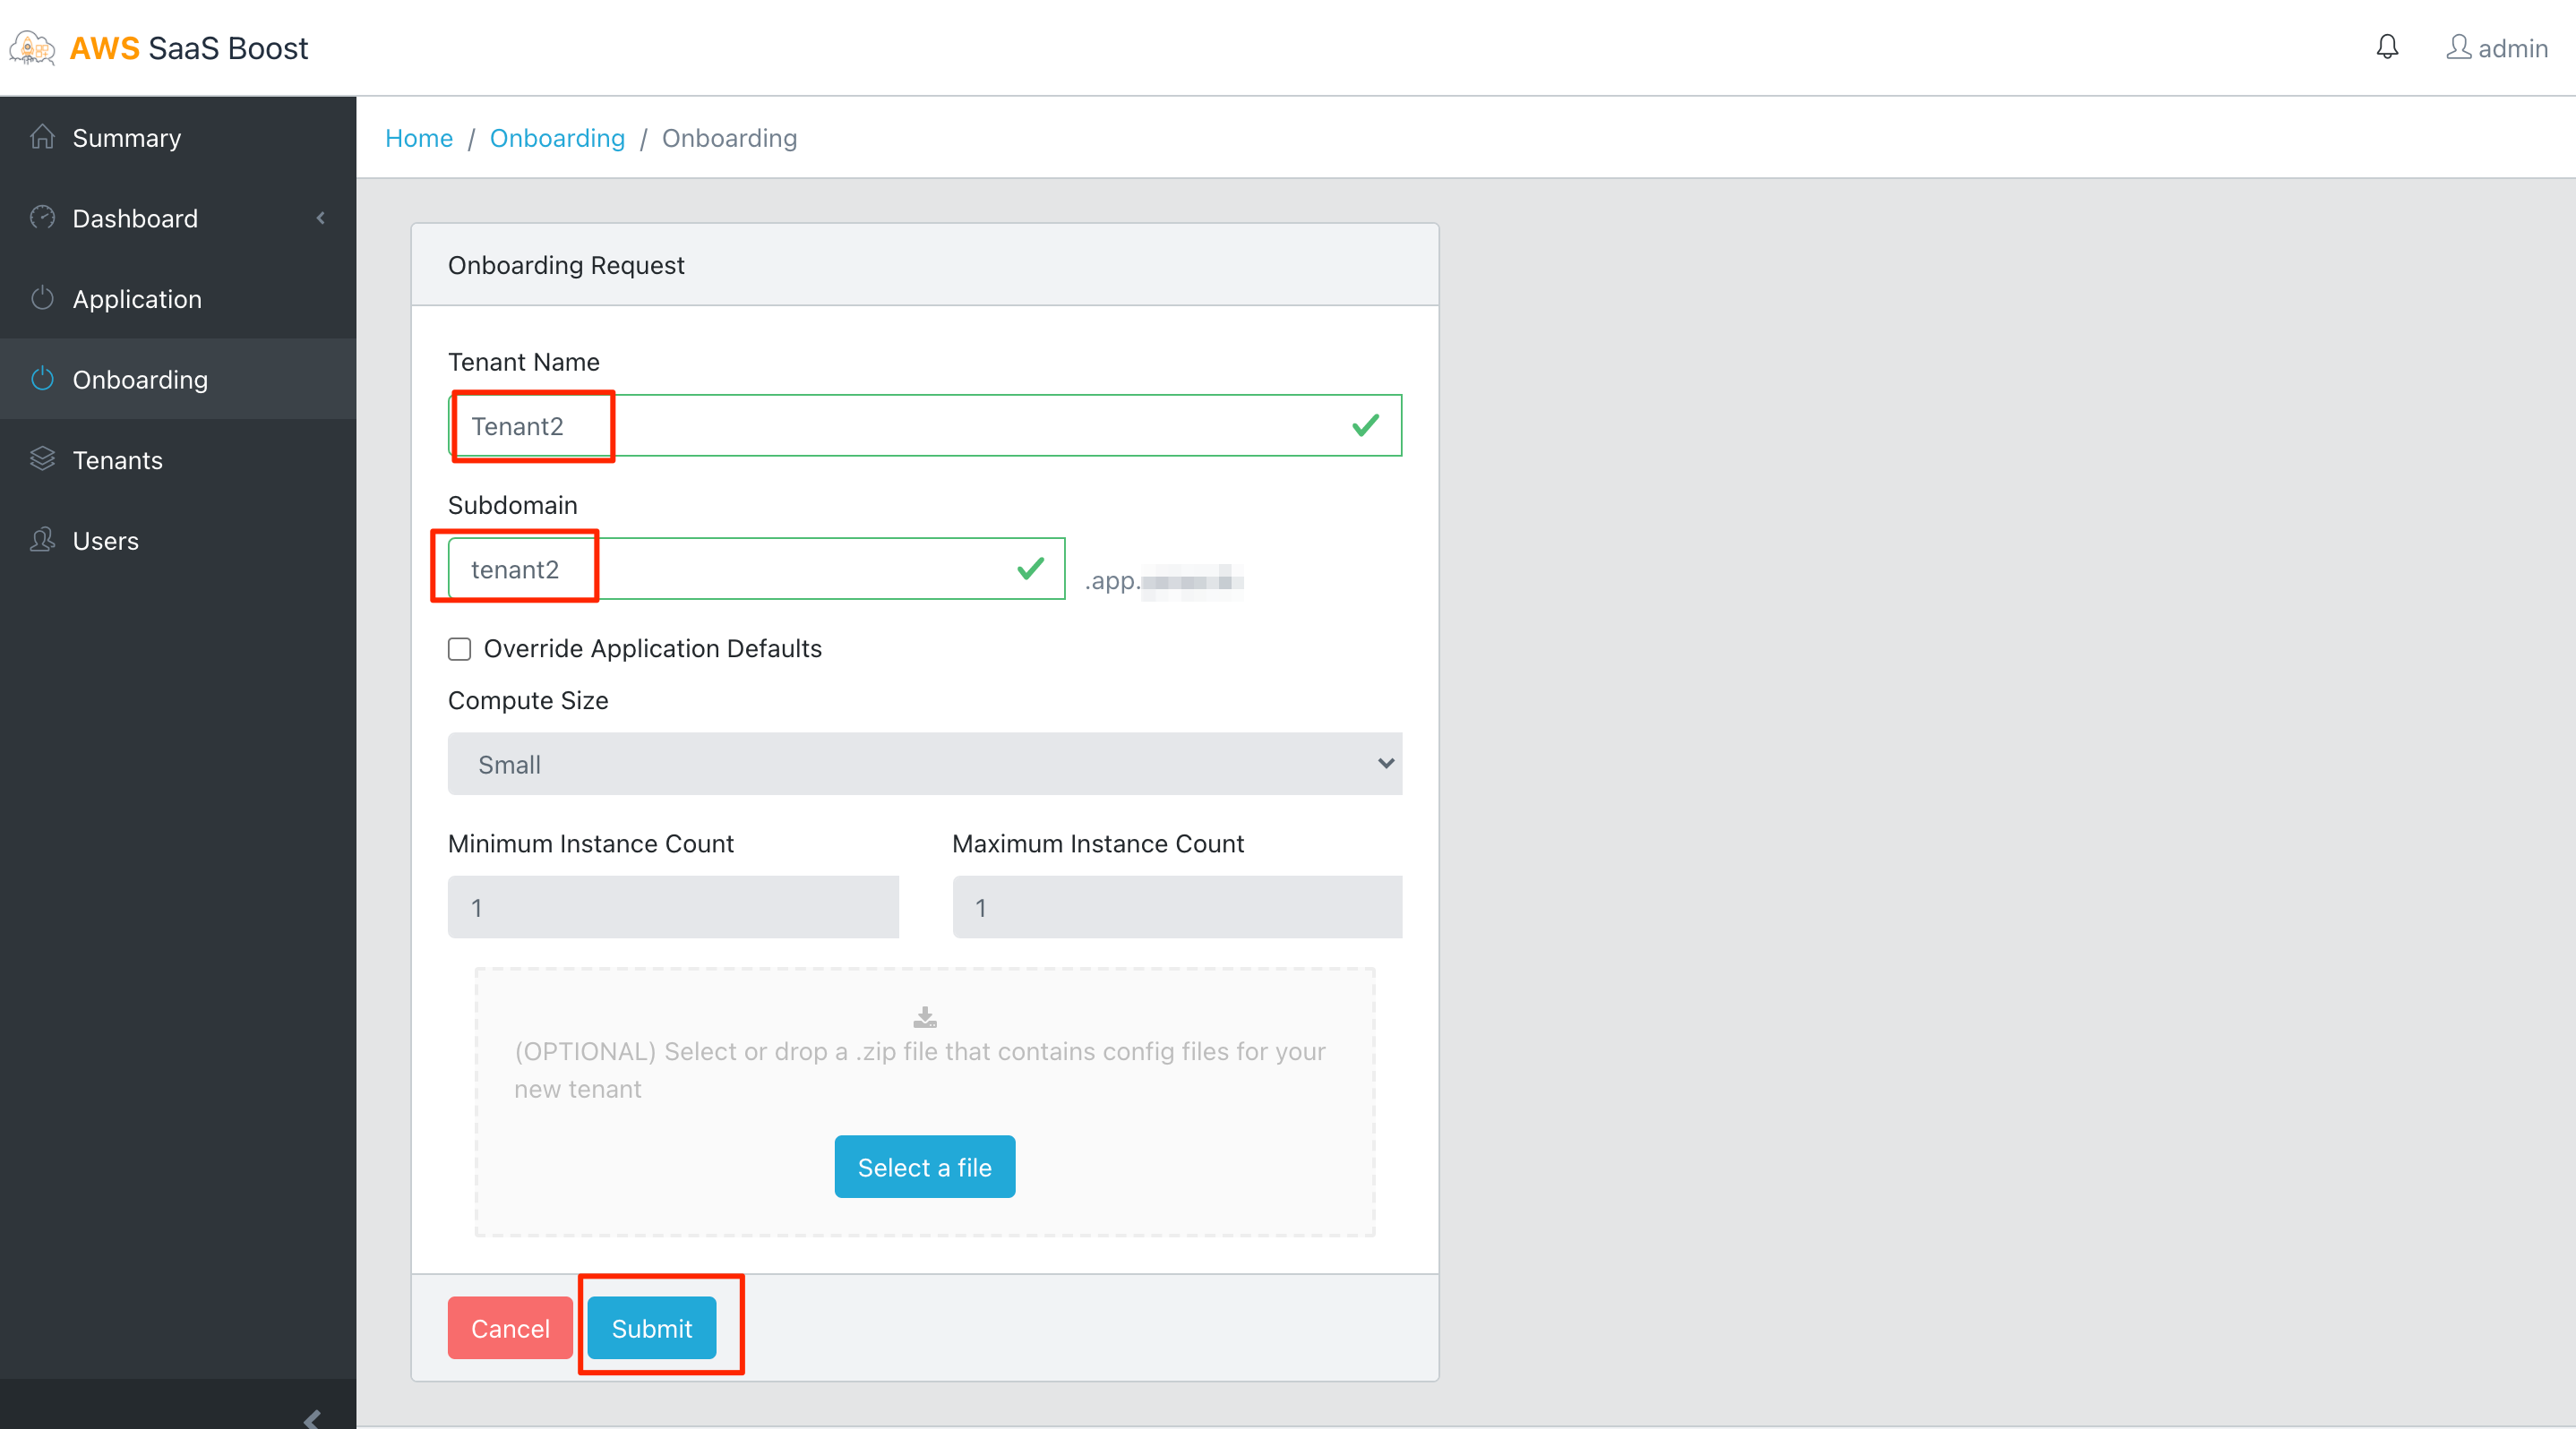Click the Users person icon in sidebar
Viewport: 2576px width, 1429px height.
pos(43,540)
